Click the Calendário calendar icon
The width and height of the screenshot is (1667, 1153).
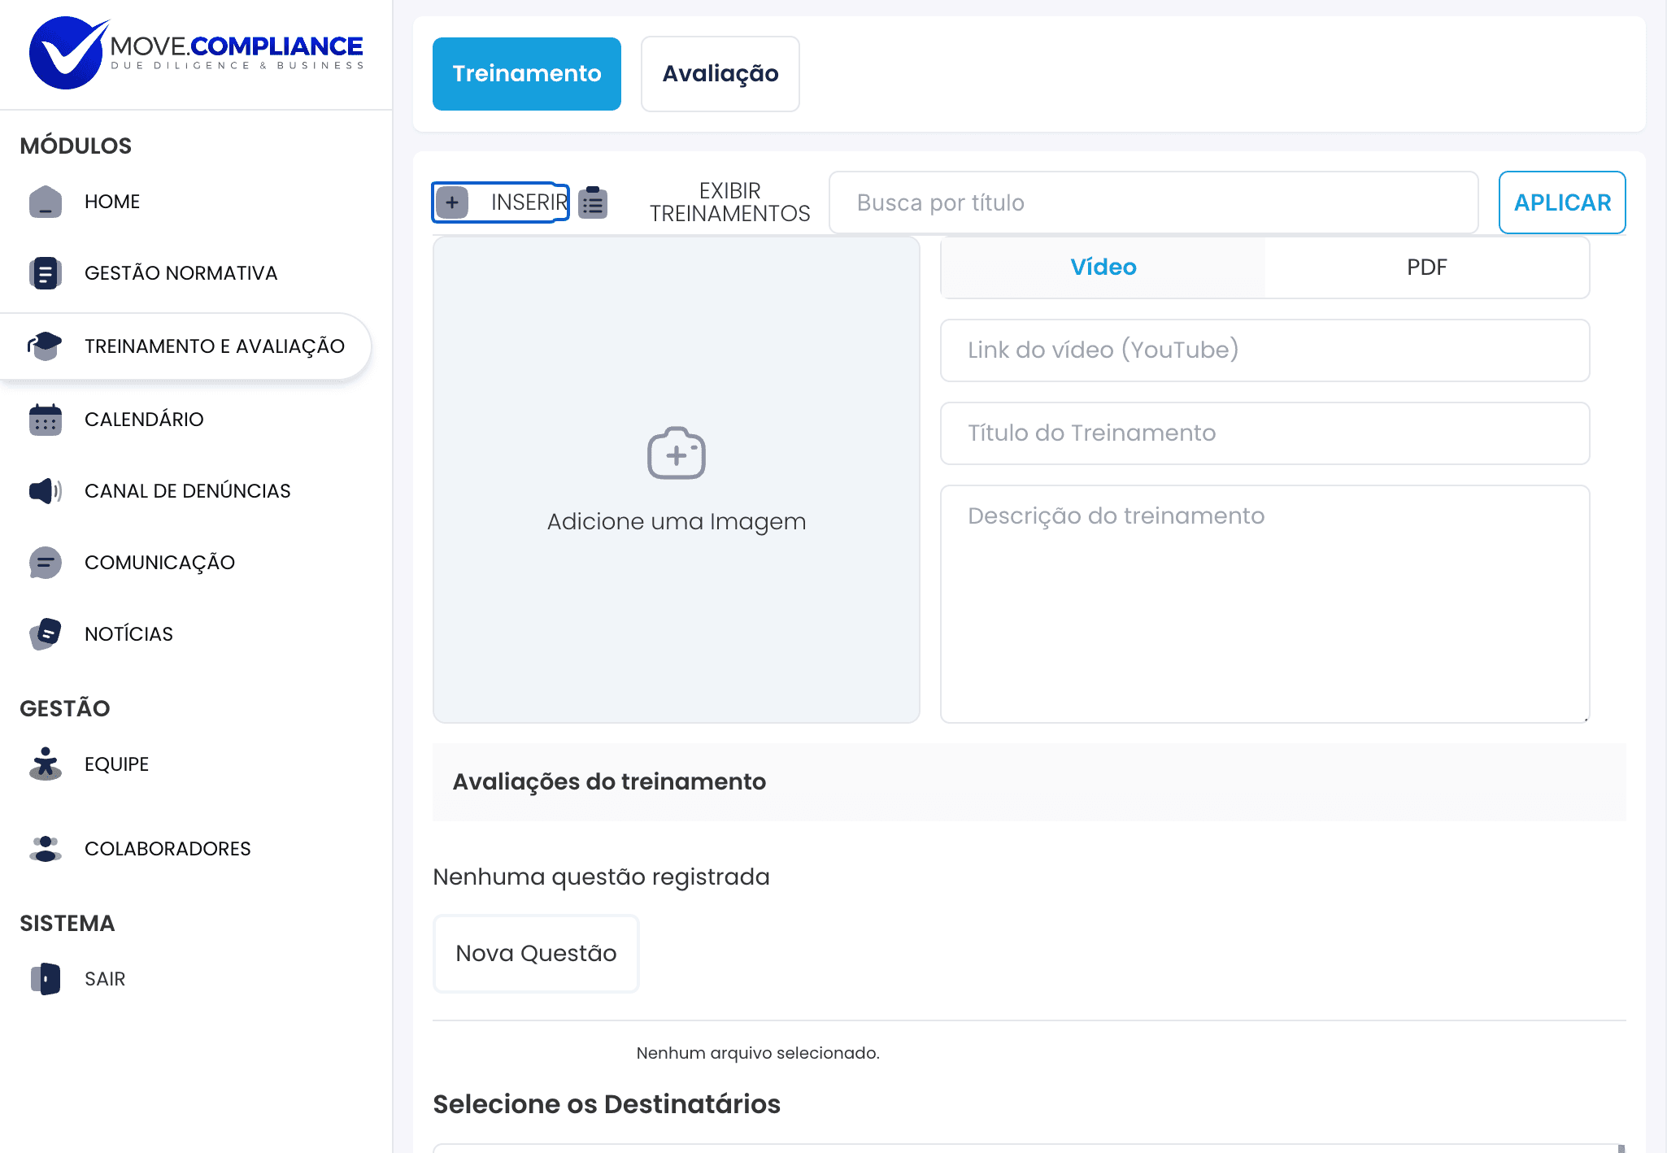coord(46,420)
